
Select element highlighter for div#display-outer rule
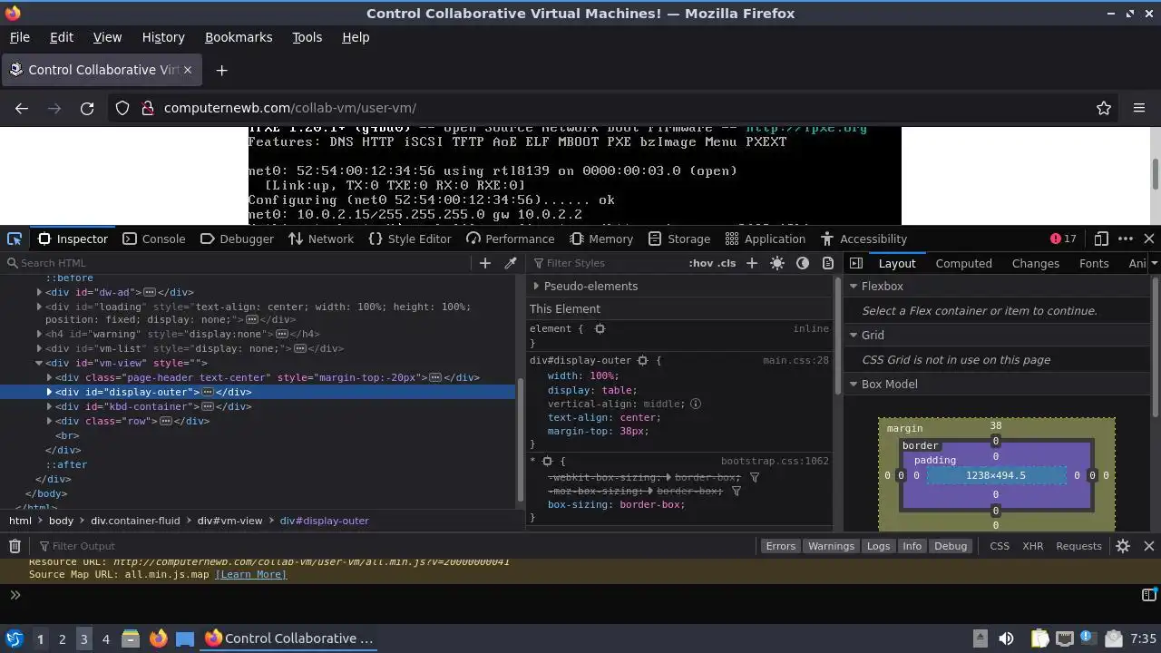pyautogui.click(x=642, y=360)
